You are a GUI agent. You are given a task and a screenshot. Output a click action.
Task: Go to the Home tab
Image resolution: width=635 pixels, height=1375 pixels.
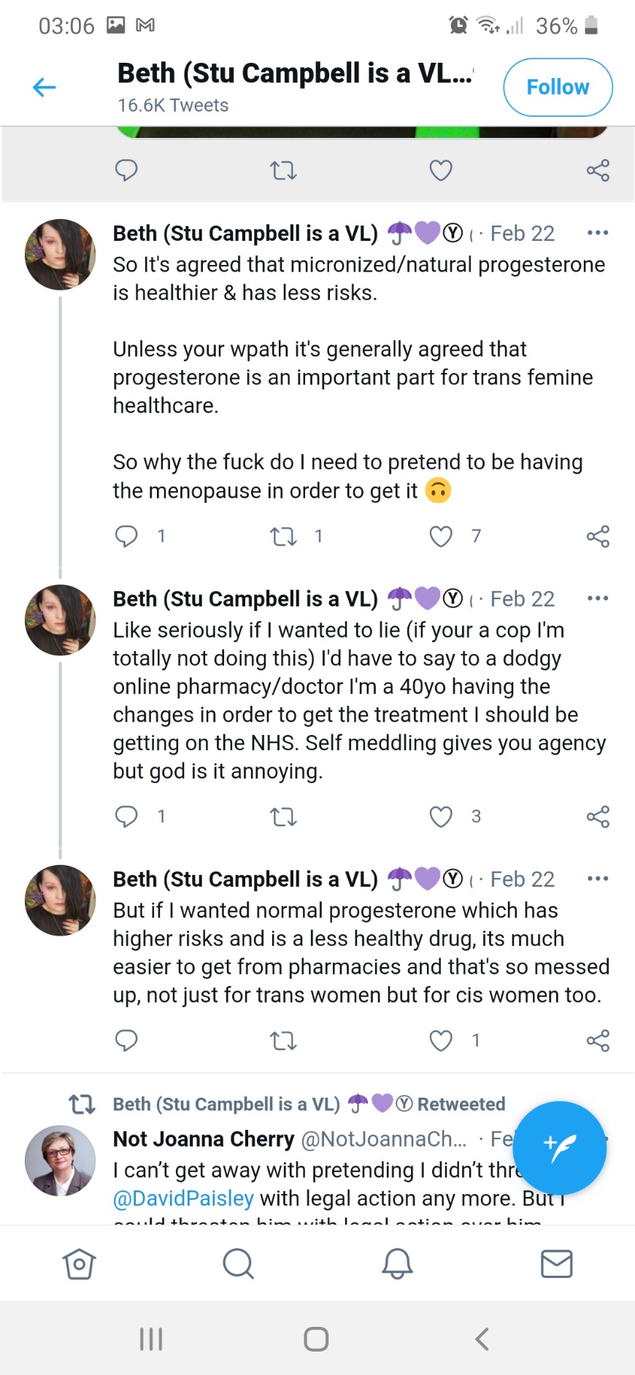[x=79, y=1263]
